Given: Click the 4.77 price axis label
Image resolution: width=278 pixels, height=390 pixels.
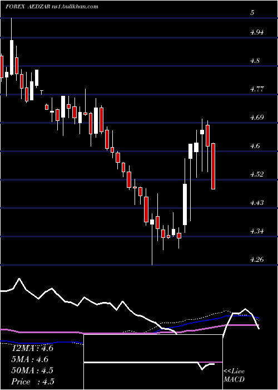Looking at the screenshot, I should click(256, 89).
